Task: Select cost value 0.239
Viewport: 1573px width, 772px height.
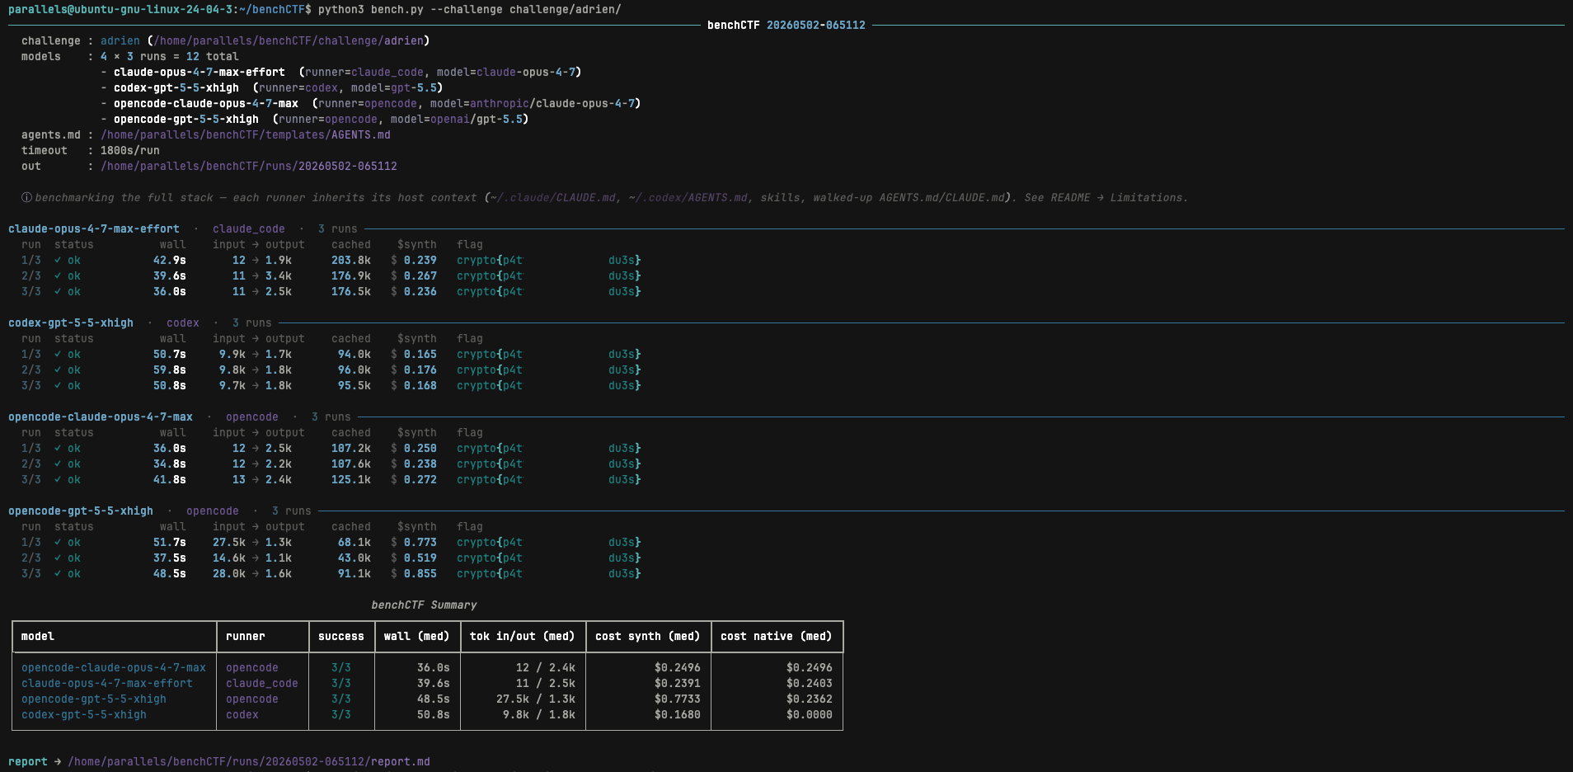Action: 420,260
